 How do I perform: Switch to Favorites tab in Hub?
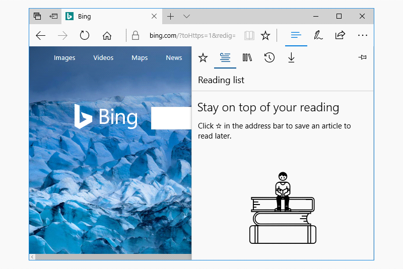203,57
